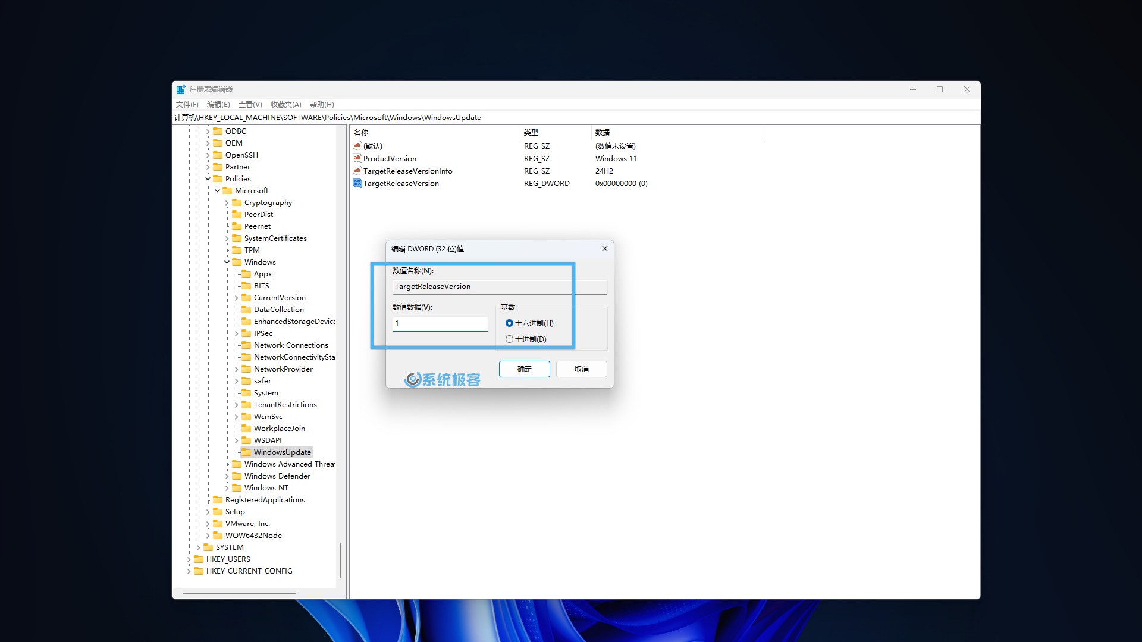Click the OpenSSH folder icon
This screenshot has height=642, width=1142.
coord(218,155)
